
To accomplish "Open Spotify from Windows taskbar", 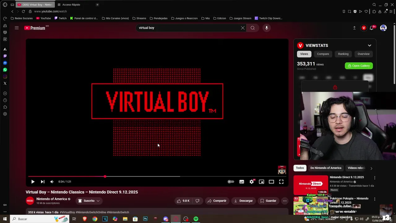I will [196, 219].
